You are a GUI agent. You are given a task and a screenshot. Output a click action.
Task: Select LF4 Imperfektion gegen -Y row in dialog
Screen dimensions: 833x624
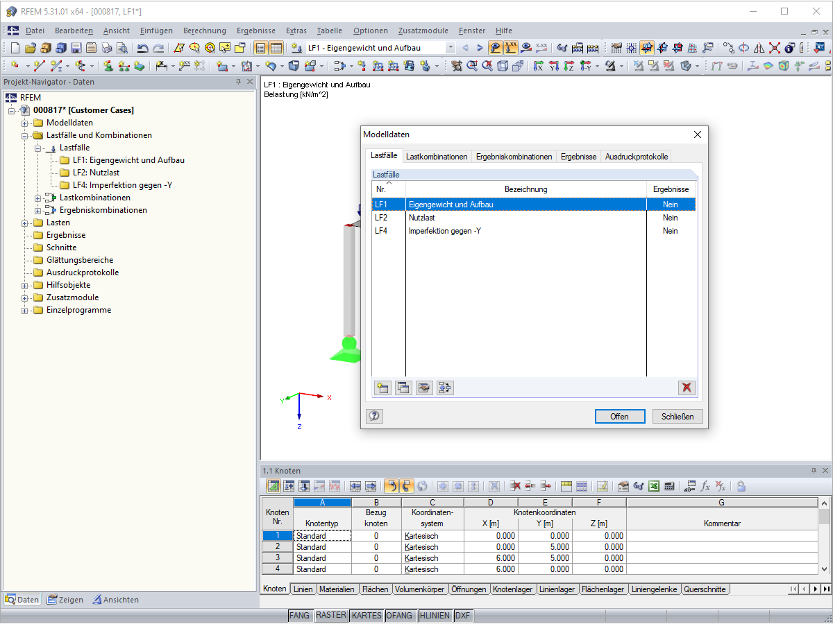(x=533, y=231)
